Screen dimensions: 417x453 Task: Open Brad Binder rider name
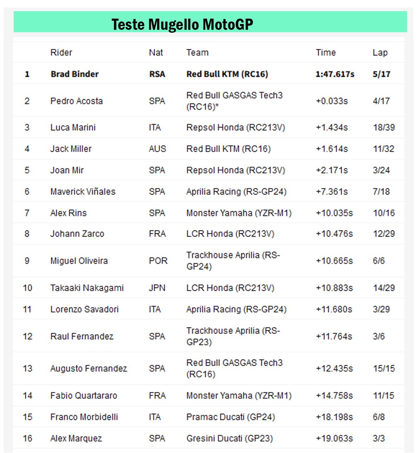click(x=75, y=74)
